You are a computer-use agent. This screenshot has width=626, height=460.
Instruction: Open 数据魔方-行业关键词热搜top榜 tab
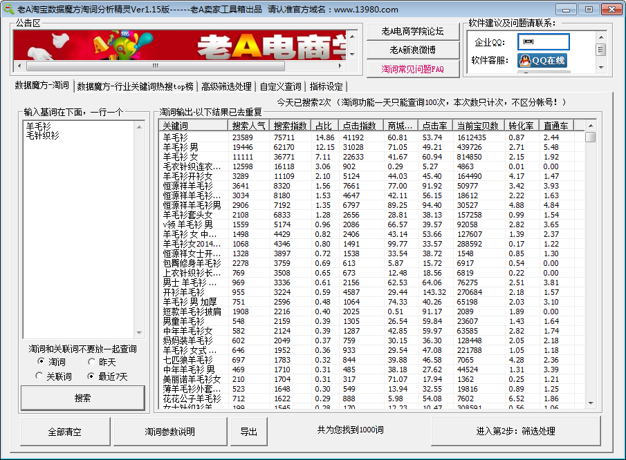(136, 86)
